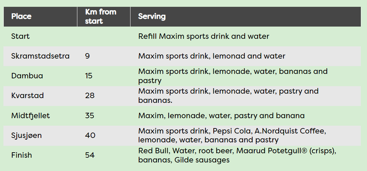Click the Place column header
Viewport: 367px width, 171px height.
click(21, 16)
